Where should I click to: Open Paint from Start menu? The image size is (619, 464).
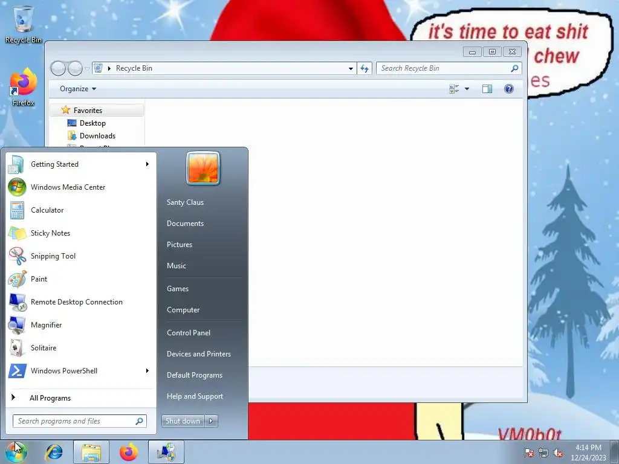click(81, 279)
